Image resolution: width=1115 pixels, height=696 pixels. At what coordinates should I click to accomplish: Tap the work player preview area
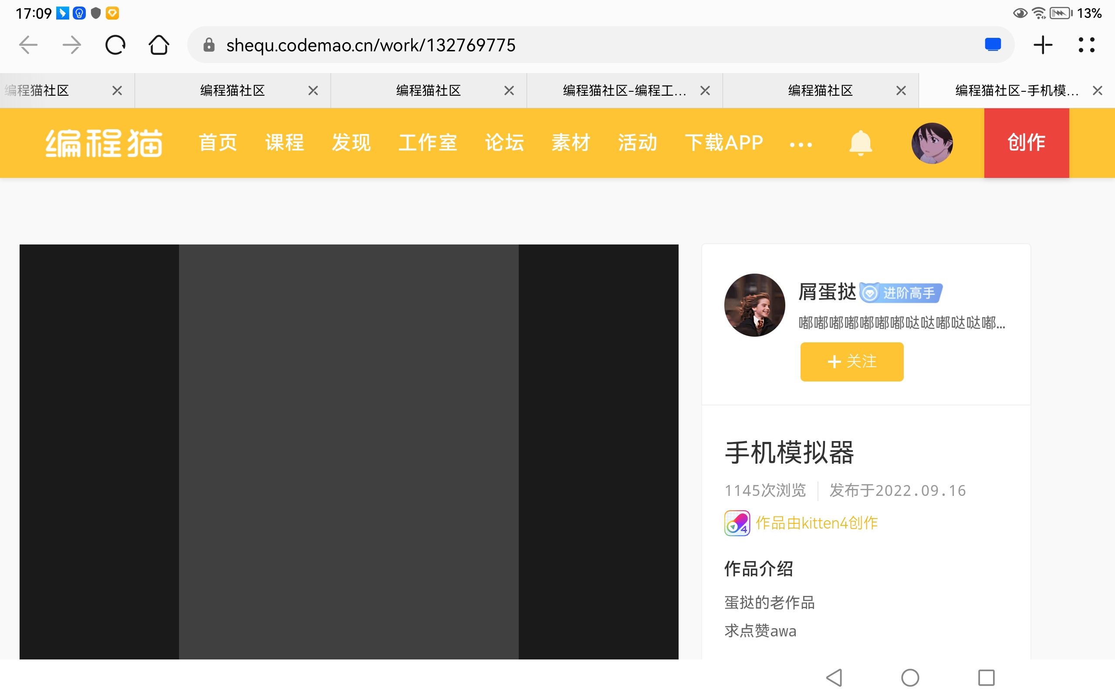349,452
